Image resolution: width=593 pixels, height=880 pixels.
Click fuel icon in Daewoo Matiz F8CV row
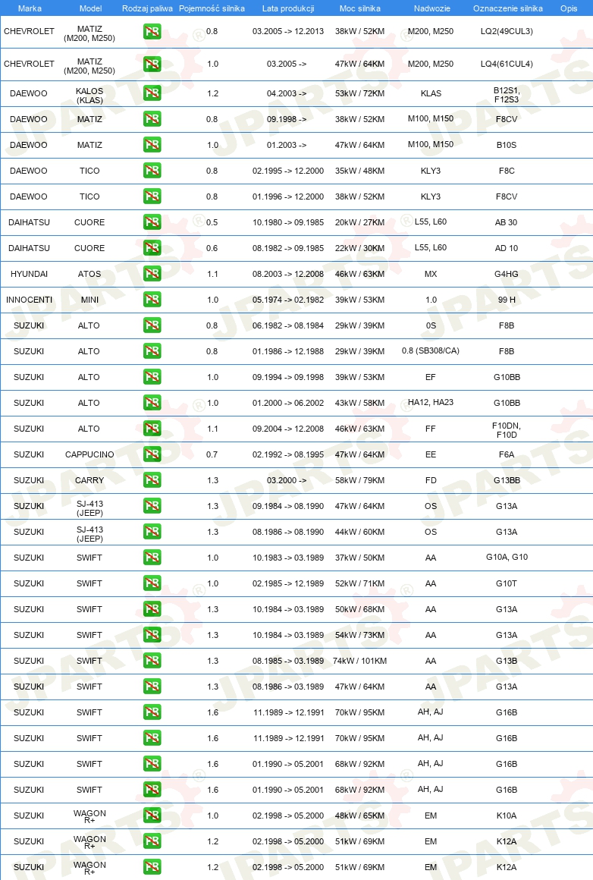(x=152, y=119)
